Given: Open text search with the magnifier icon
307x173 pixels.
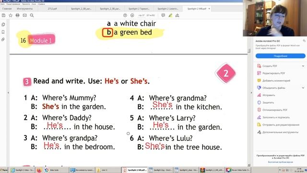Looking at the screenshot, I should (32, 15).
